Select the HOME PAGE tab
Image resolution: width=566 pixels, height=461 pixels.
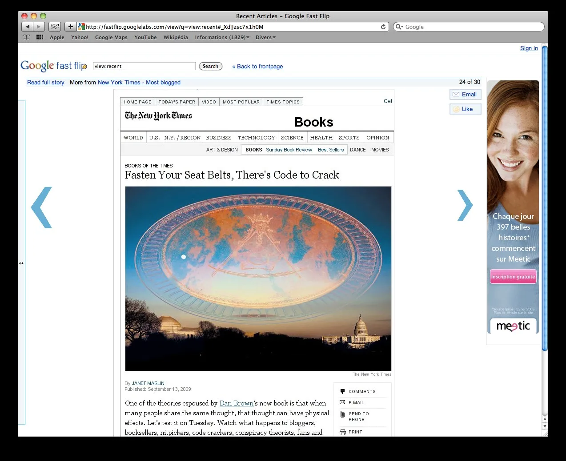[137, 102]
